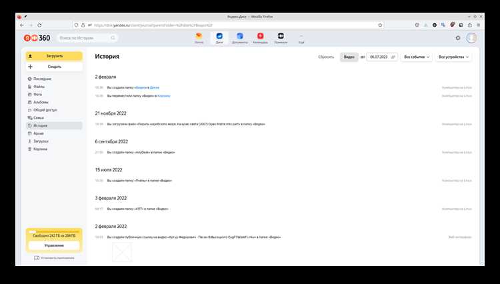The image size is (500, 284).
Task: Bookmark this page with the star
Action: click(380, 25)
